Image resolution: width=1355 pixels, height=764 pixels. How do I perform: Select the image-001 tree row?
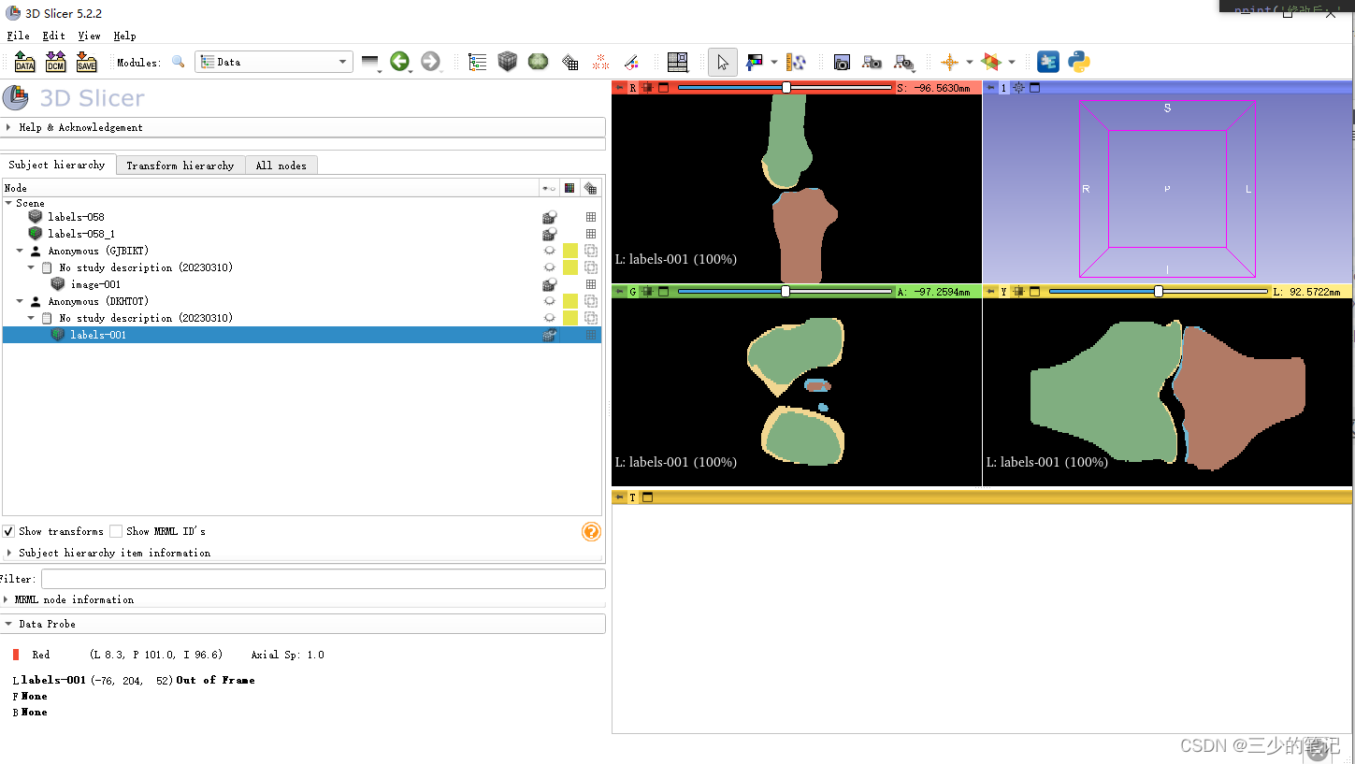point(301,284)
